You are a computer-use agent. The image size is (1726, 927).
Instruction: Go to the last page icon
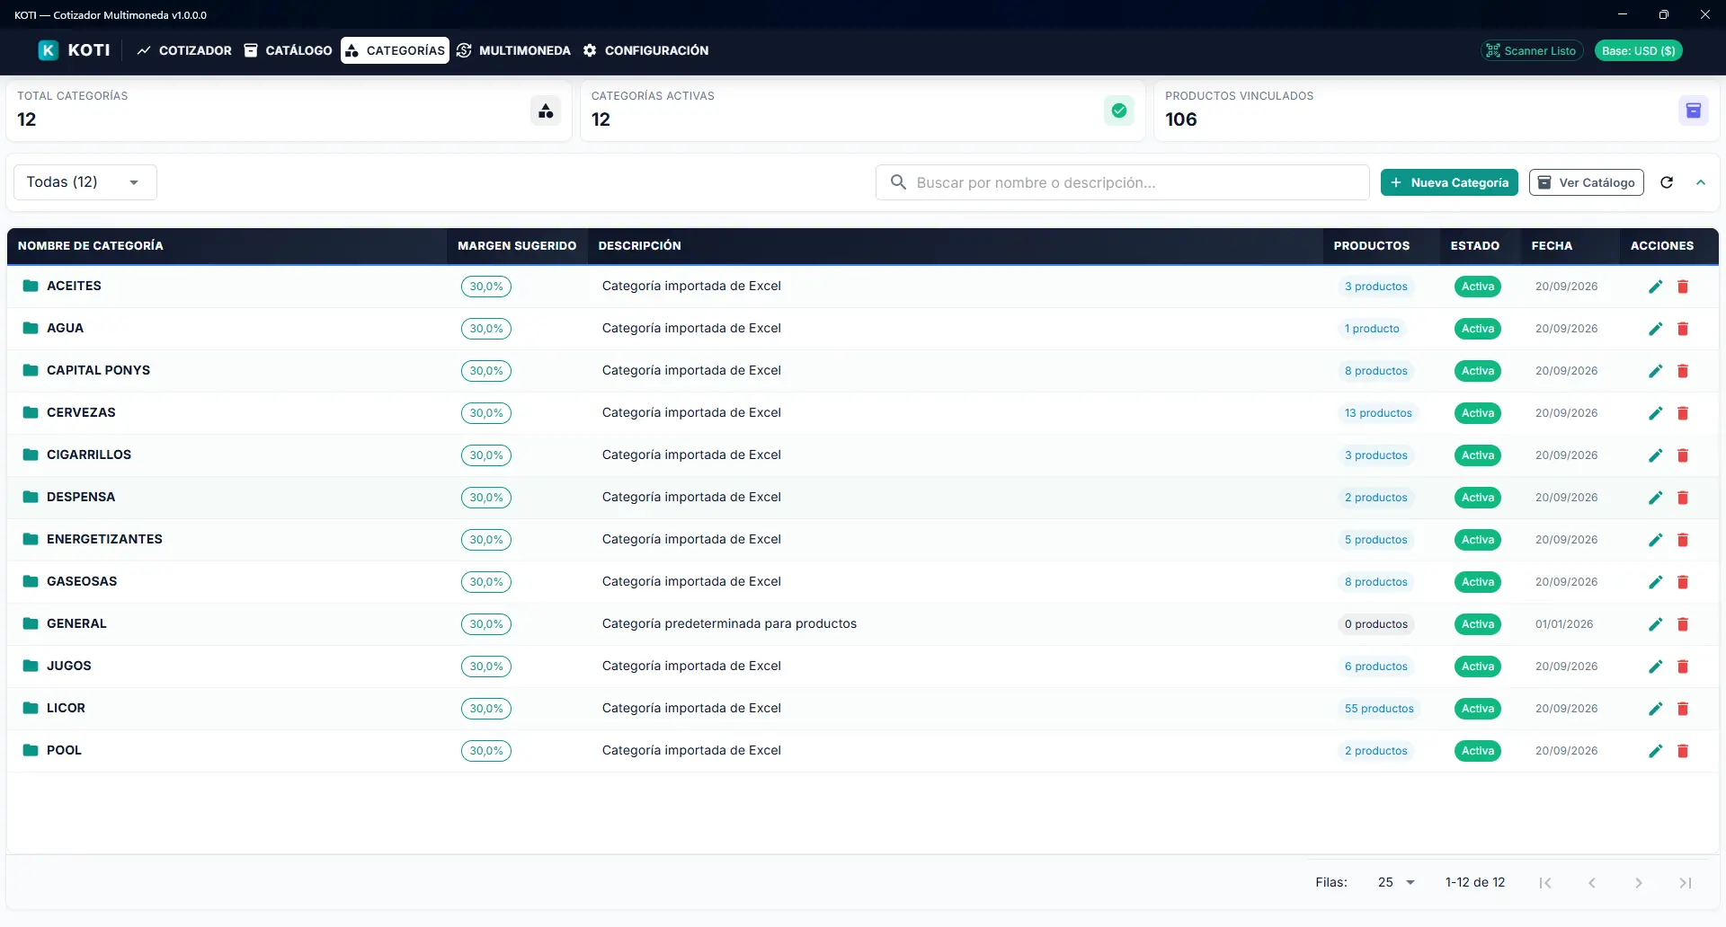pos(1686,883)
